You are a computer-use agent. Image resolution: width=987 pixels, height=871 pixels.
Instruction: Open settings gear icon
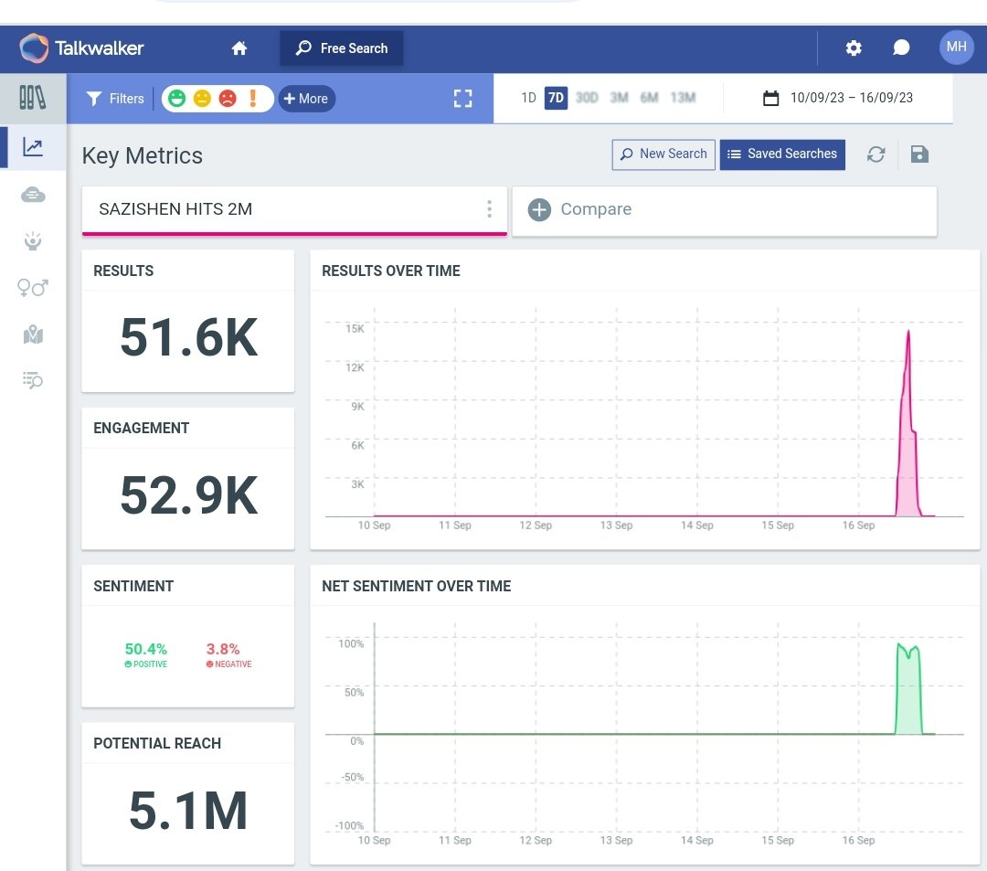(854, 48)
